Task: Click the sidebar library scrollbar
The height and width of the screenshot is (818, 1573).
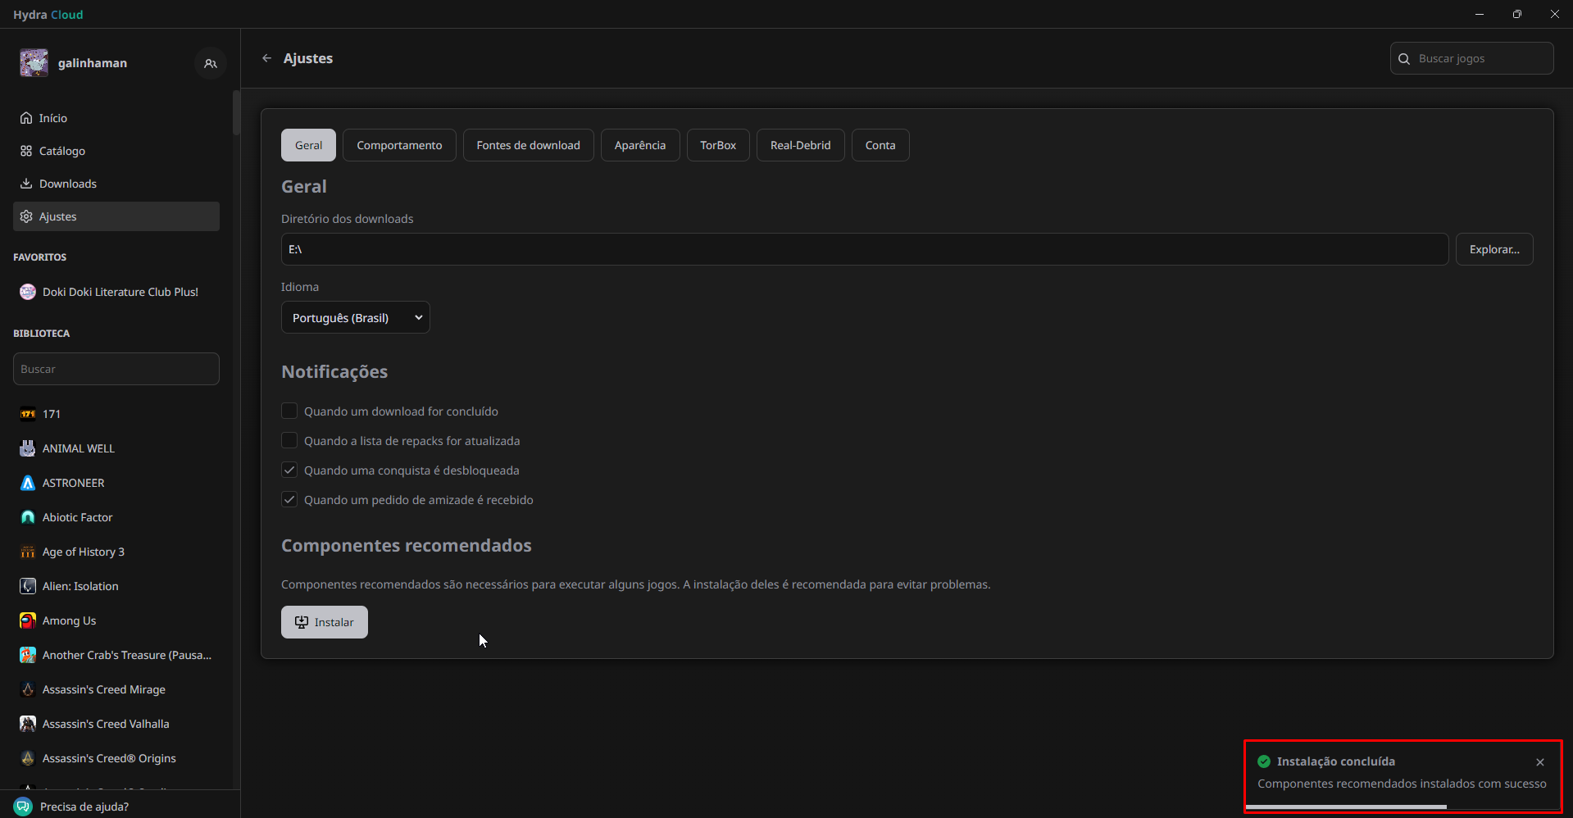Action: click(x=236, y=113)
